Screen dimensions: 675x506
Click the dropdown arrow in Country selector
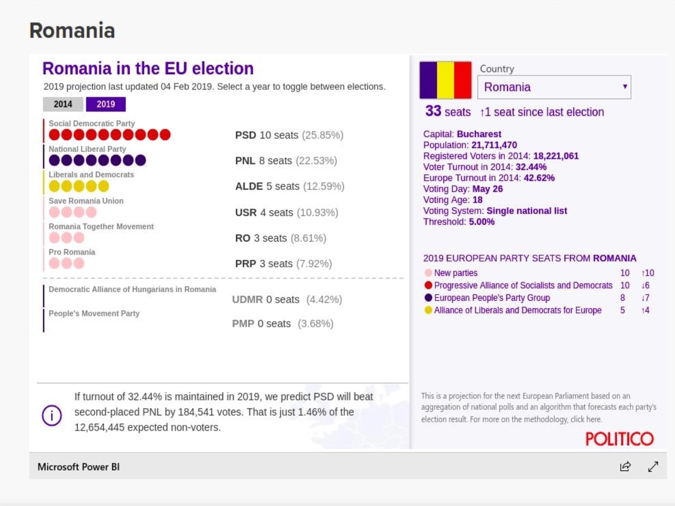pos(625,87)
